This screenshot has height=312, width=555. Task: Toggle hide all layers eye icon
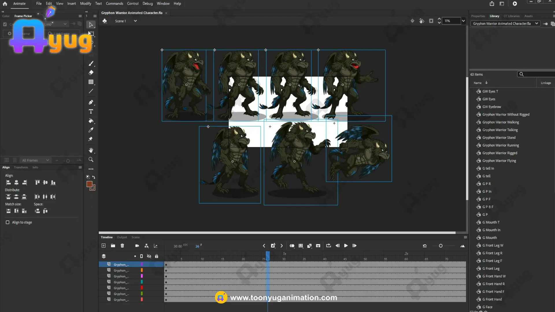[149, 256]
